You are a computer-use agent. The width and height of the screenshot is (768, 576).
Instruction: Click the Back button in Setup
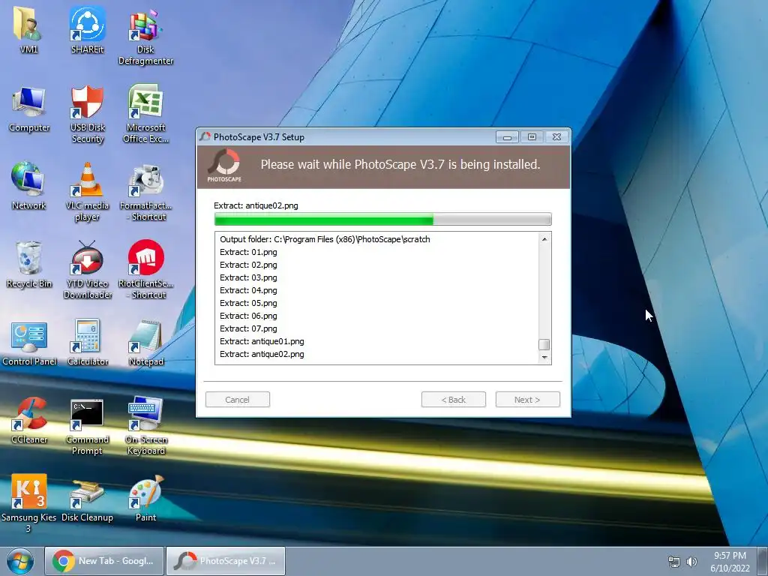[x=454, y=400]
